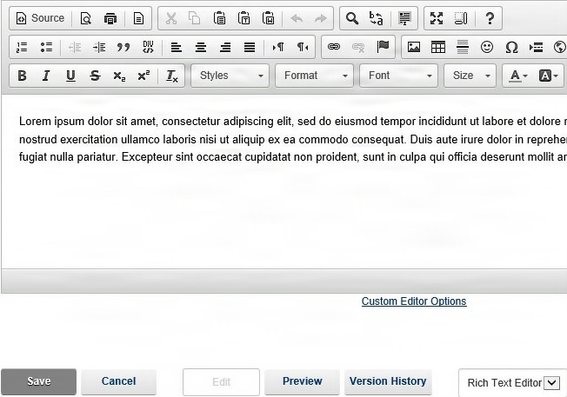Click the Preview button at bottom
The image size is (567, 397).
[x=303, y=381]
